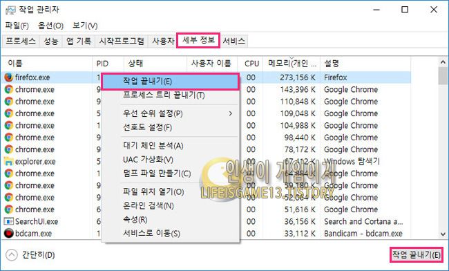
Task: Click the 143,396 K memory value
Action: click(298, 89)
